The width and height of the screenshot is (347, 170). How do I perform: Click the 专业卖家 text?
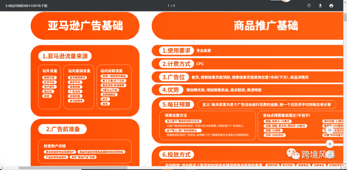(204, 51)
